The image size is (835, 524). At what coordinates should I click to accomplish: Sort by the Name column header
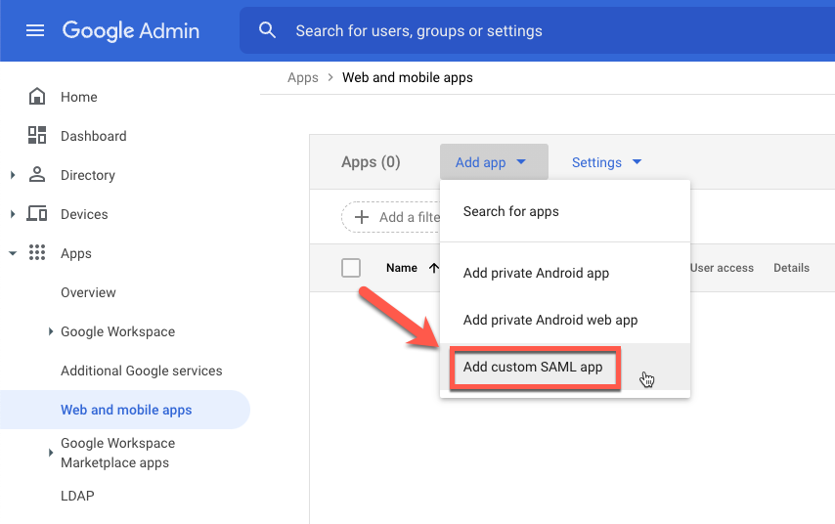pyautogui.click(x=402, y=268)
